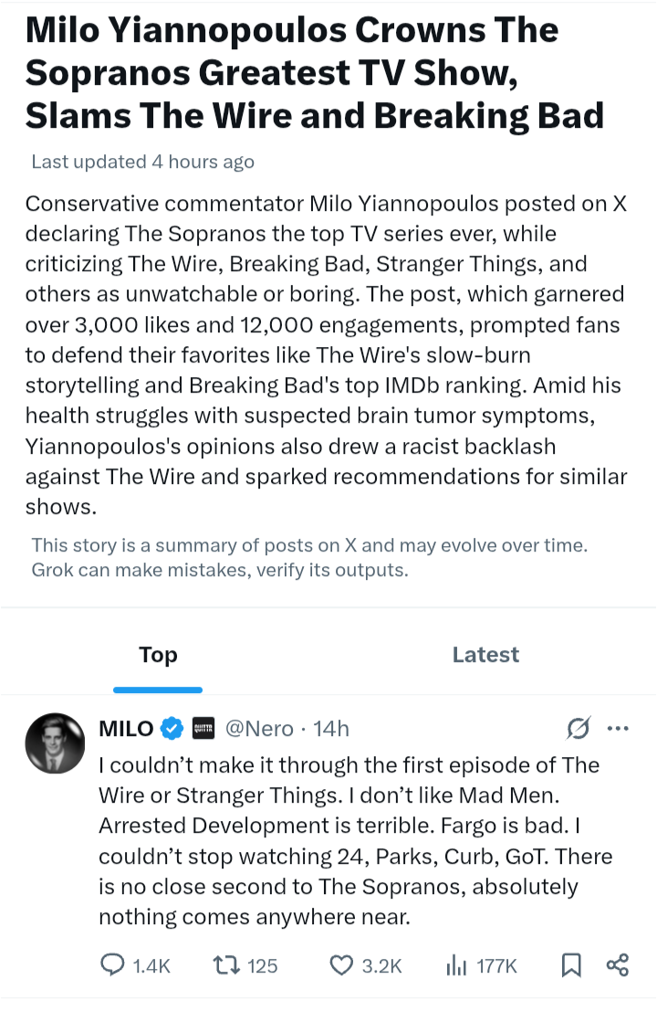Open the @Nero handle link
This screenshot has height=1011, width=657.
259,729
